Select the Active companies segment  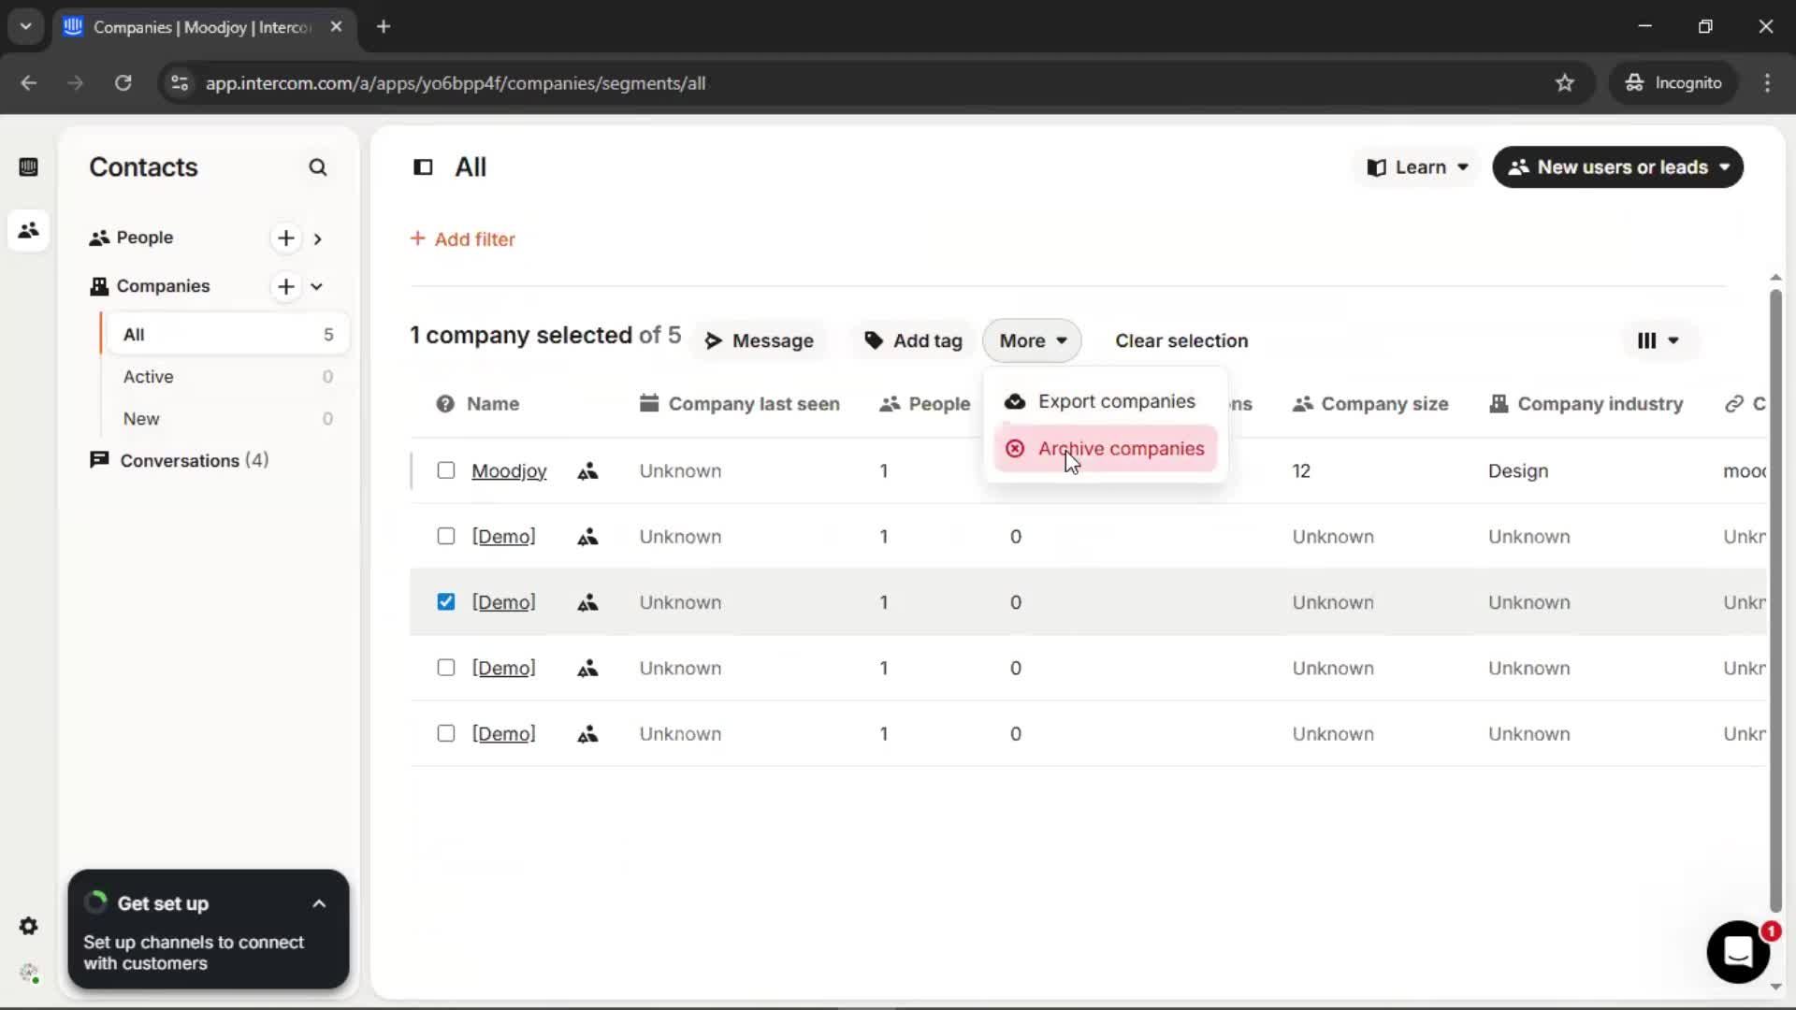[x=226, y=377]
